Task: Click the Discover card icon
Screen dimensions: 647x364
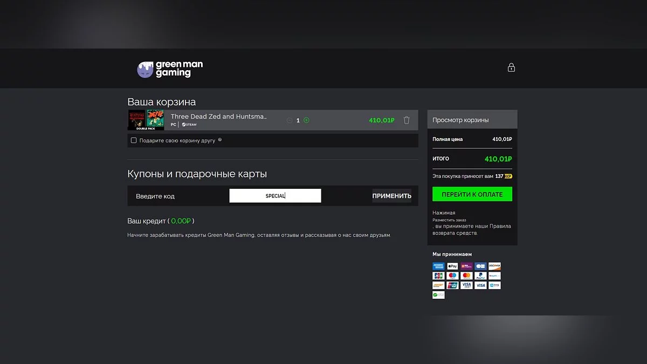Action: pyautogui.click(x=494, y=266)
